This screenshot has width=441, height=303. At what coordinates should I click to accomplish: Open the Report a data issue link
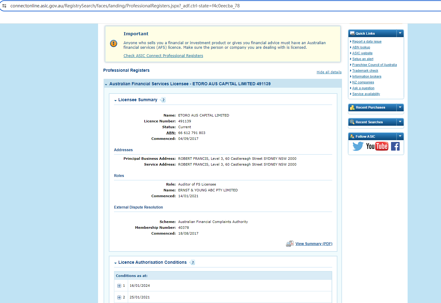367,41
